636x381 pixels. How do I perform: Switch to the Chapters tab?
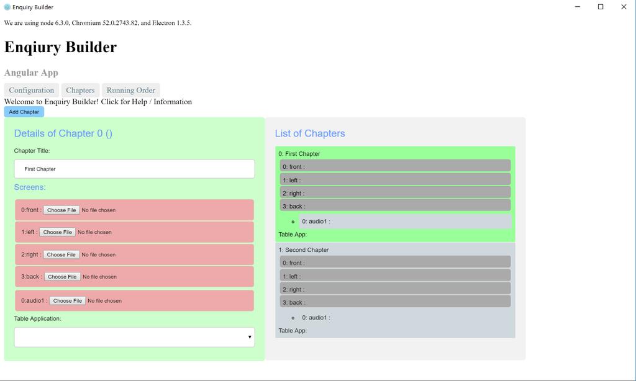tap(80, 90)
